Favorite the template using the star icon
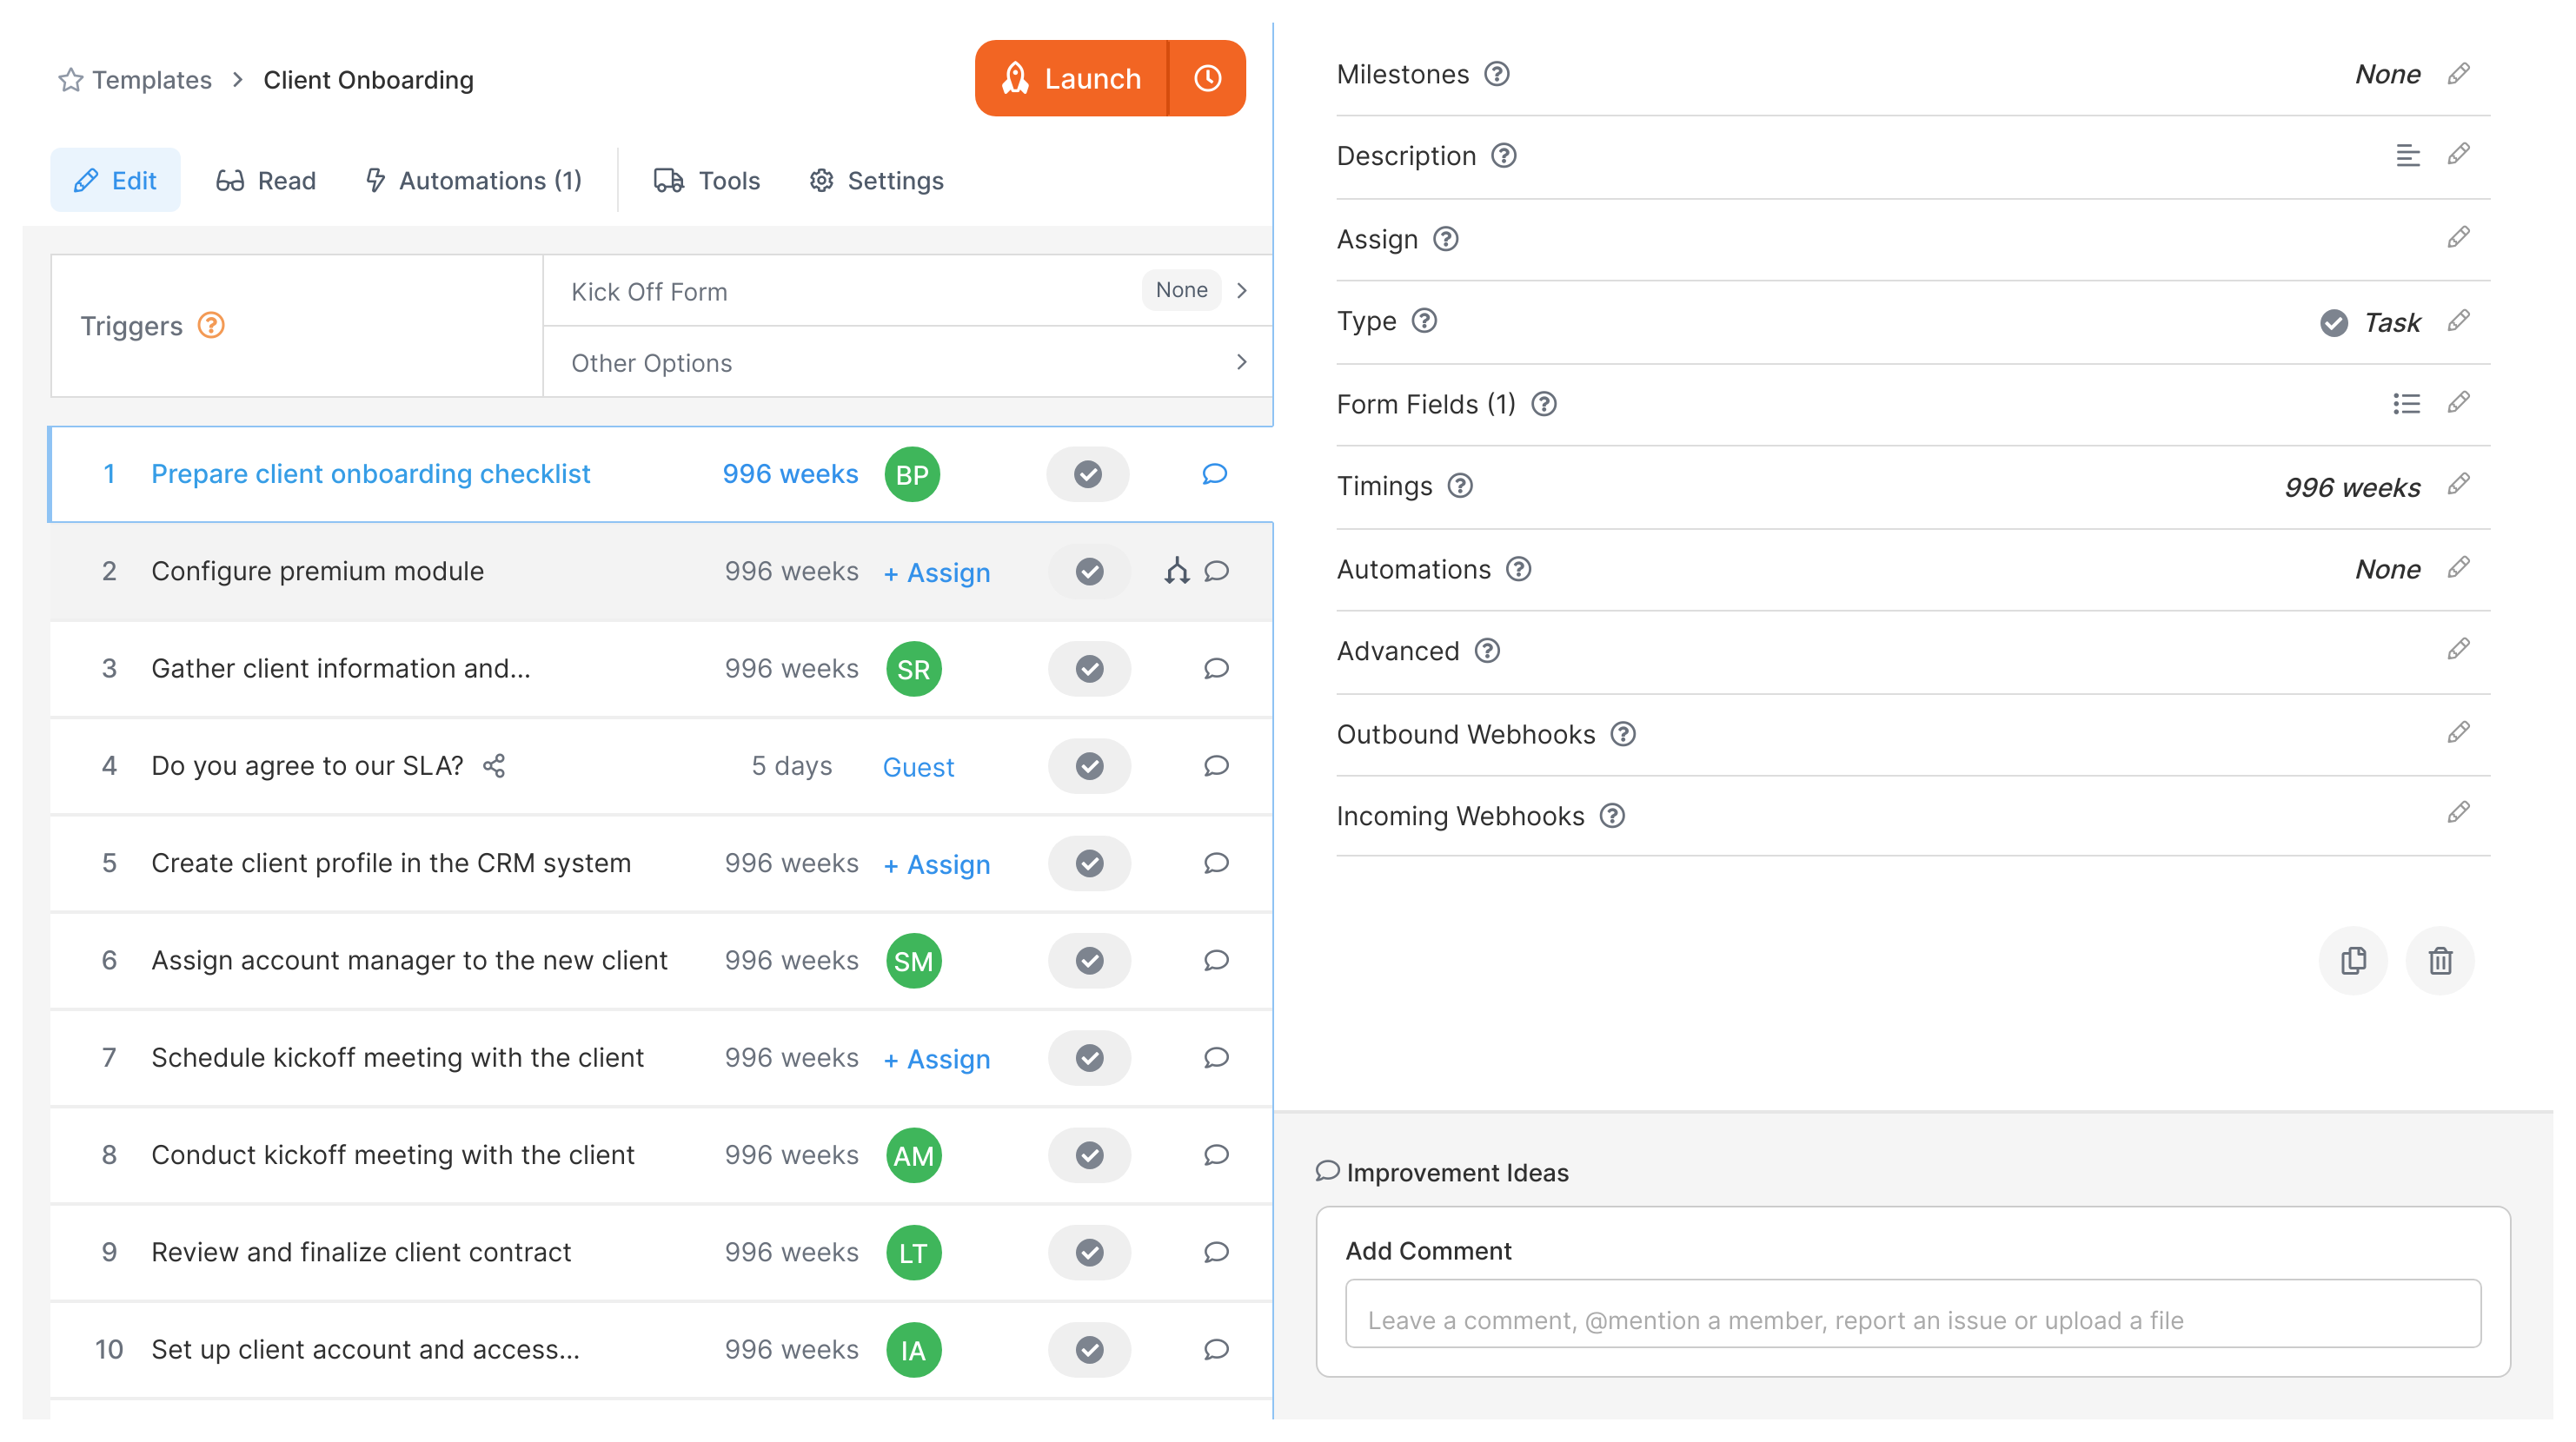Image resolution: width=2576 pixels, height=1442 pixels. coord(70,79)
